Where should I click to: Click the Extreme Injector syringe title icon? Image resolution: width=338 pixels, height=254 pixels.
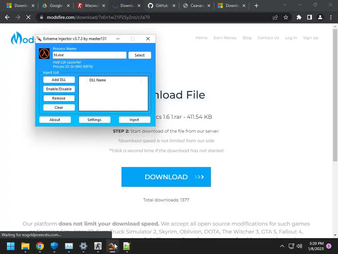39,39
